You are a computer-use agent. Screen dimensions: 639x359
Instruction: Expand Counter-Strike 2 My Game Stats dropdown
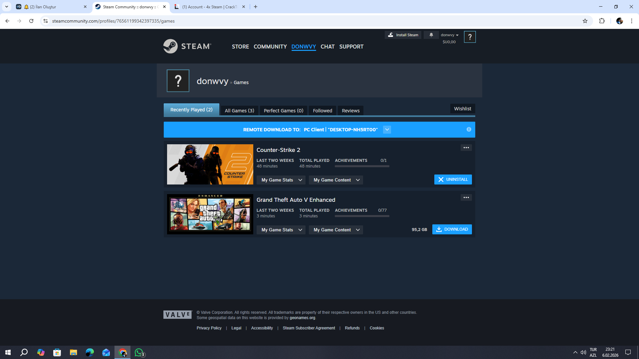tap(281, 180)
